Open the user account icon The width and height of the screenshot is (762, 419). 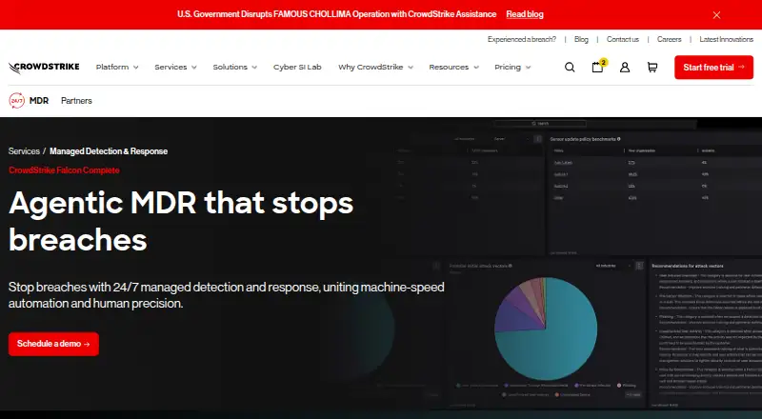[x=625, y=67]
